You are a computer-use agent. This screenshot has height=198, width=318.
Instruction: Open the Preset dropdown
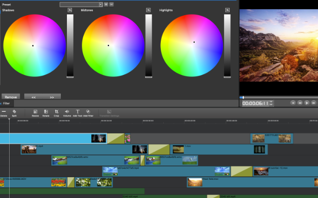81,5
